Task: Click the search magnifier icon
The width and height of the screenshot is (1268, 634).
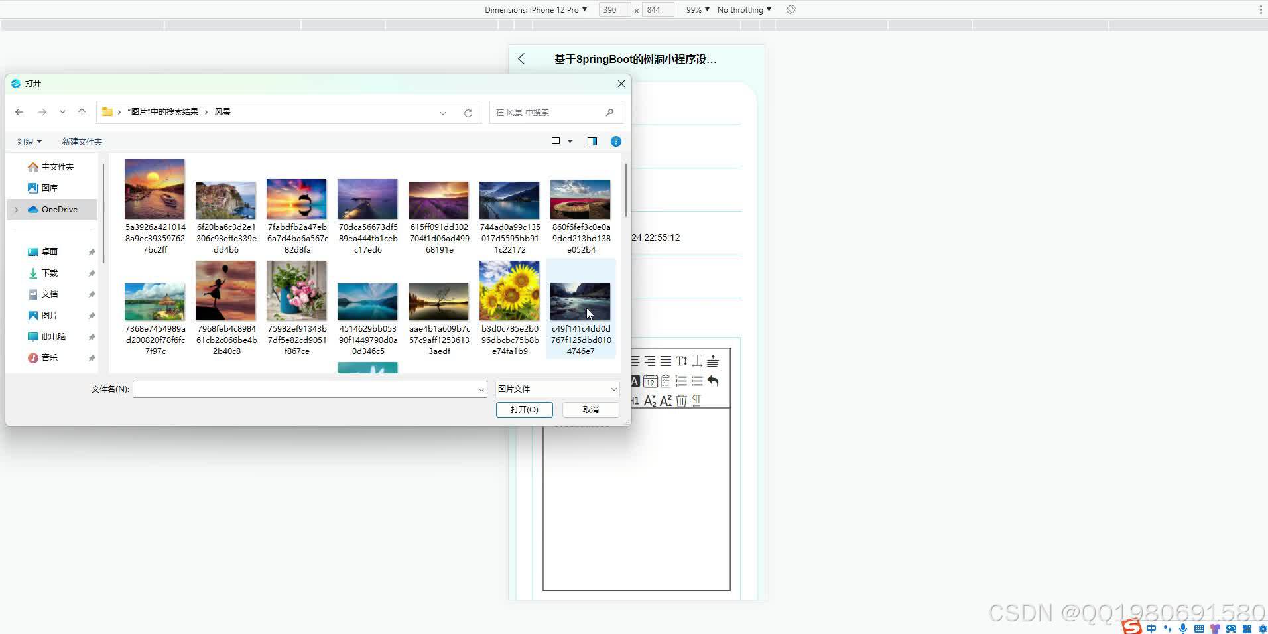Action: 609,113
